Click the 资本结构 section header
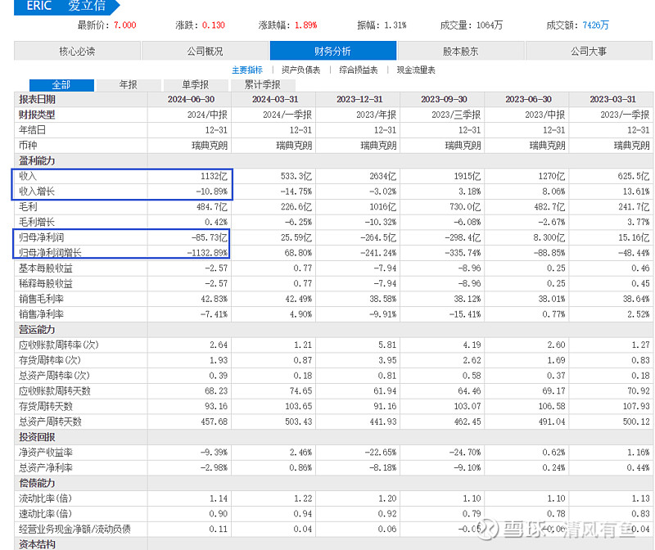The image size is (655, 550). (37, 544)
